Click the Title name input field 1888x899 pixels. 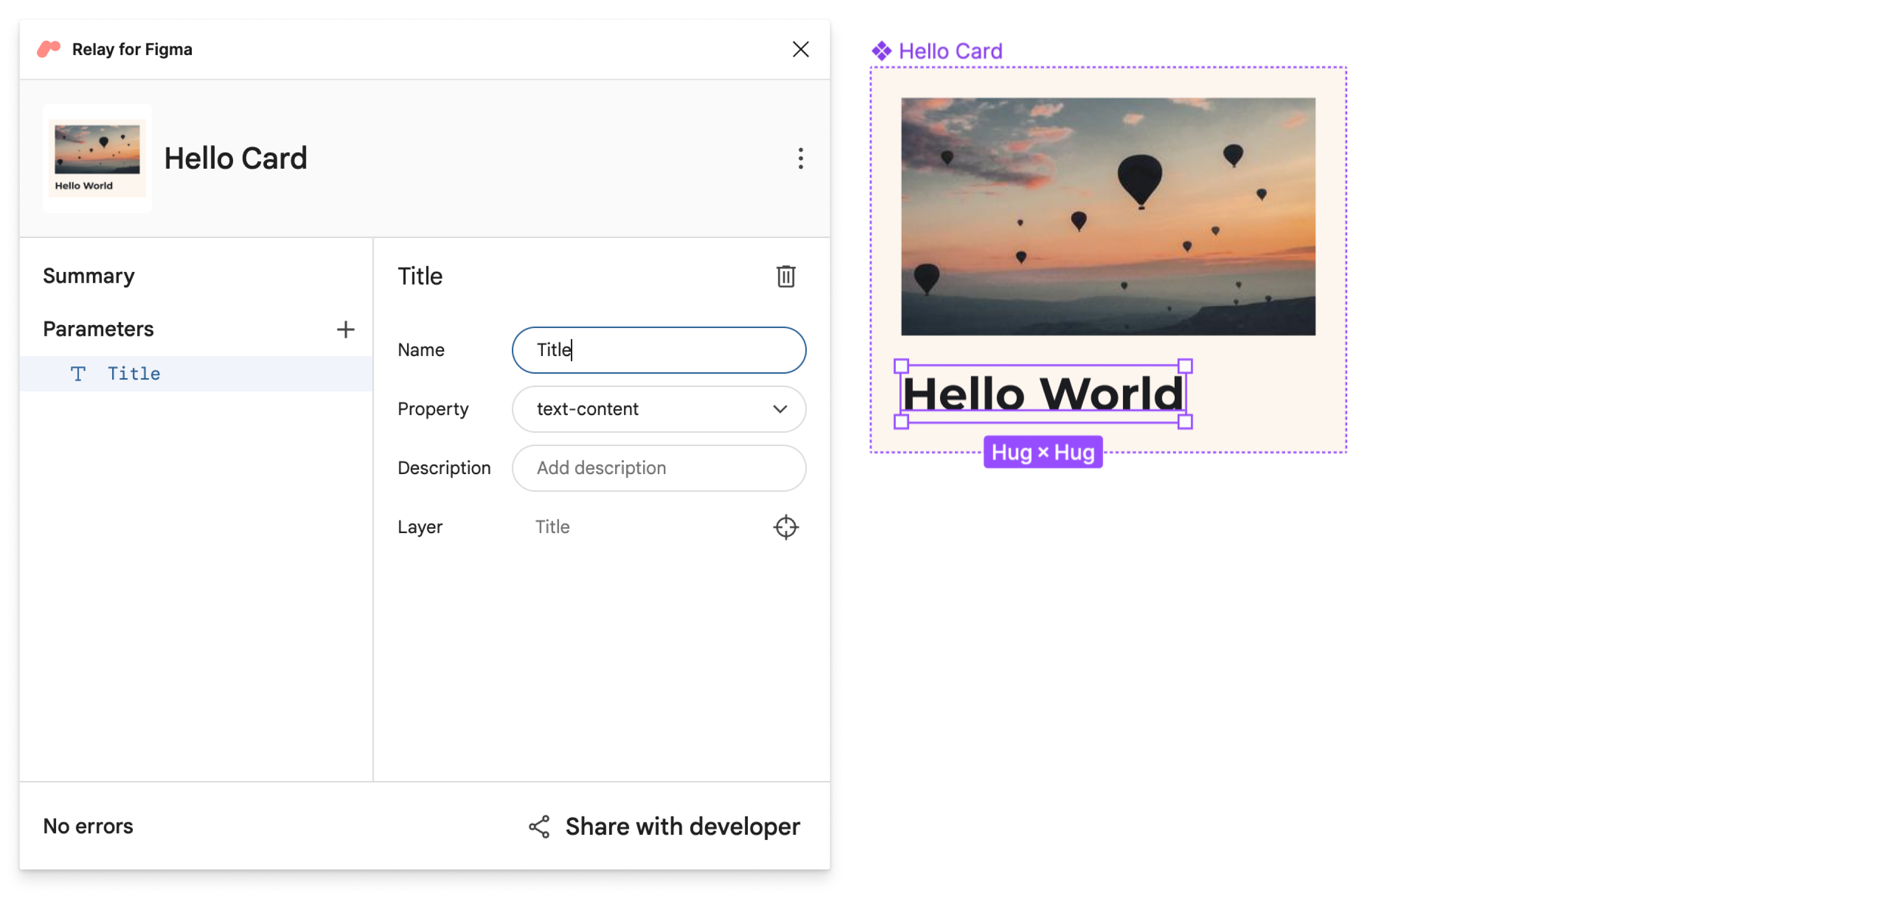(660, 350)
